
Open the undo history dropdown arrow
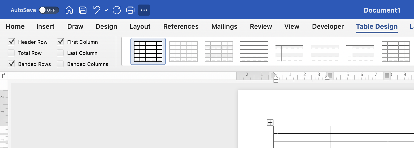point(106,10)
